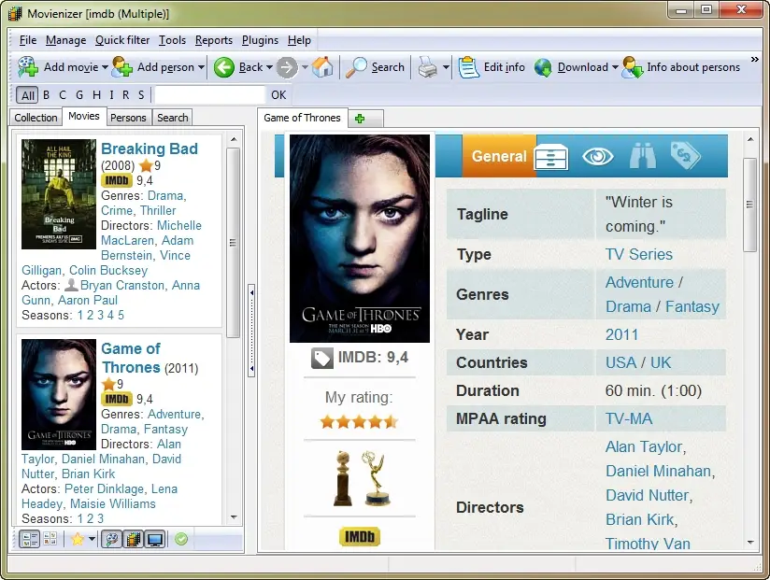770x580 pixels.
Task: Click the Add person icon
Action: (x=122, y=66)
